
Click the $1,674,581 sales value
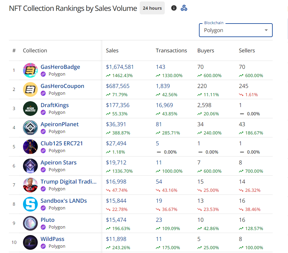pos(120,67)
